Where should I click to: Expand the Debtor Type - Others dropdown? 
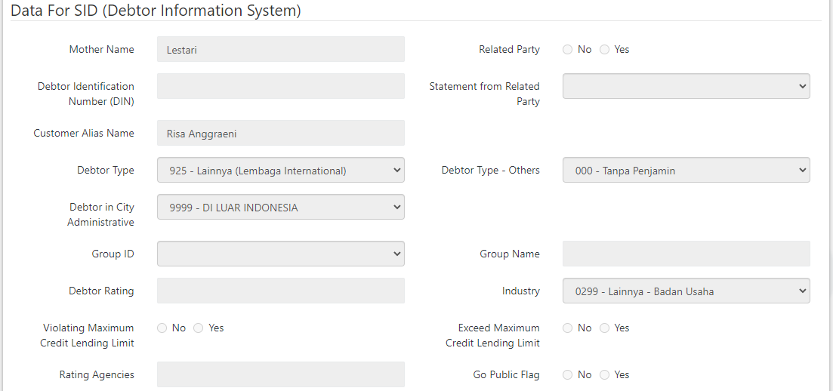[x=686, y=171]
